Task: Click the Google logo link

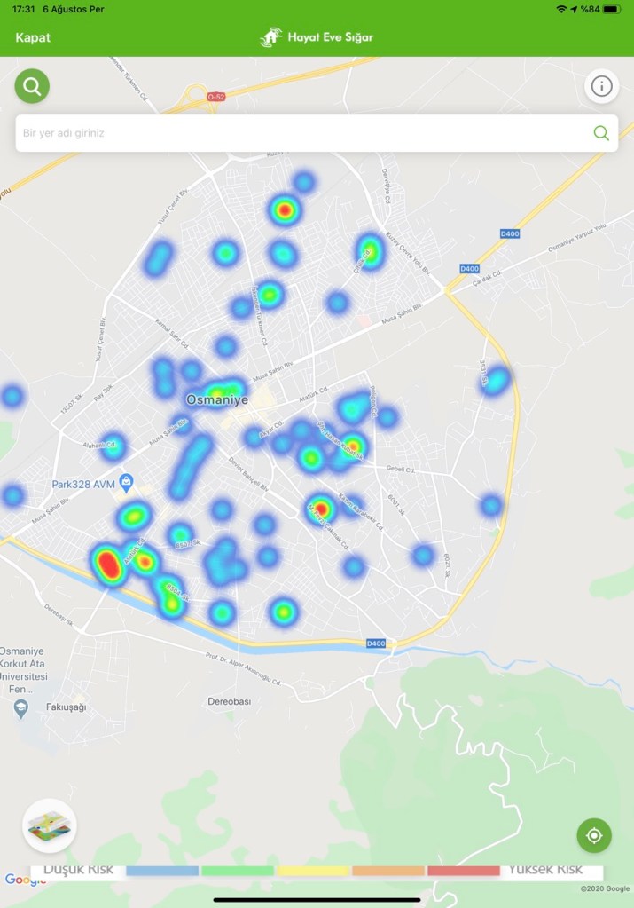Action: coord(24,880)
